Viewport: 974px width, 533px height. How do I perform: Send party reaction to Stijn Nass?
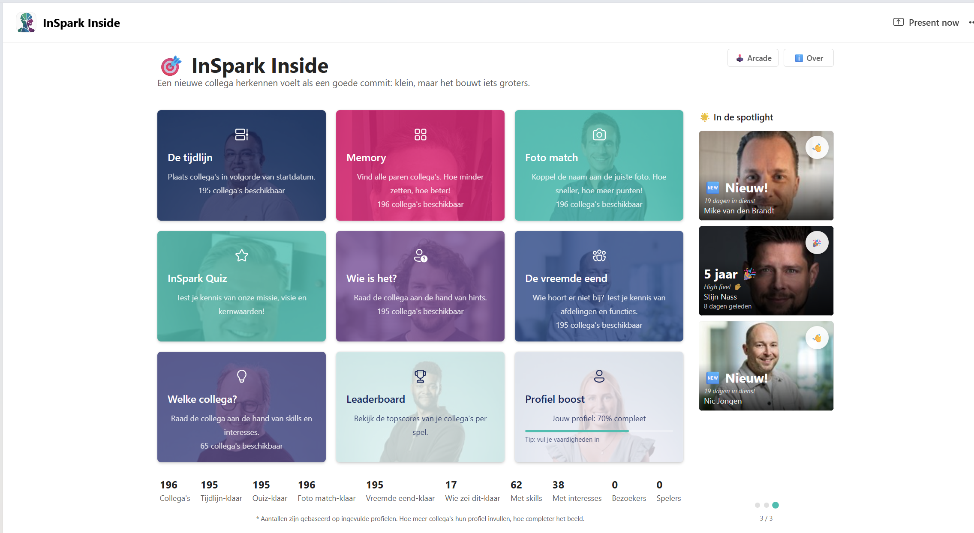pos(817,243)
